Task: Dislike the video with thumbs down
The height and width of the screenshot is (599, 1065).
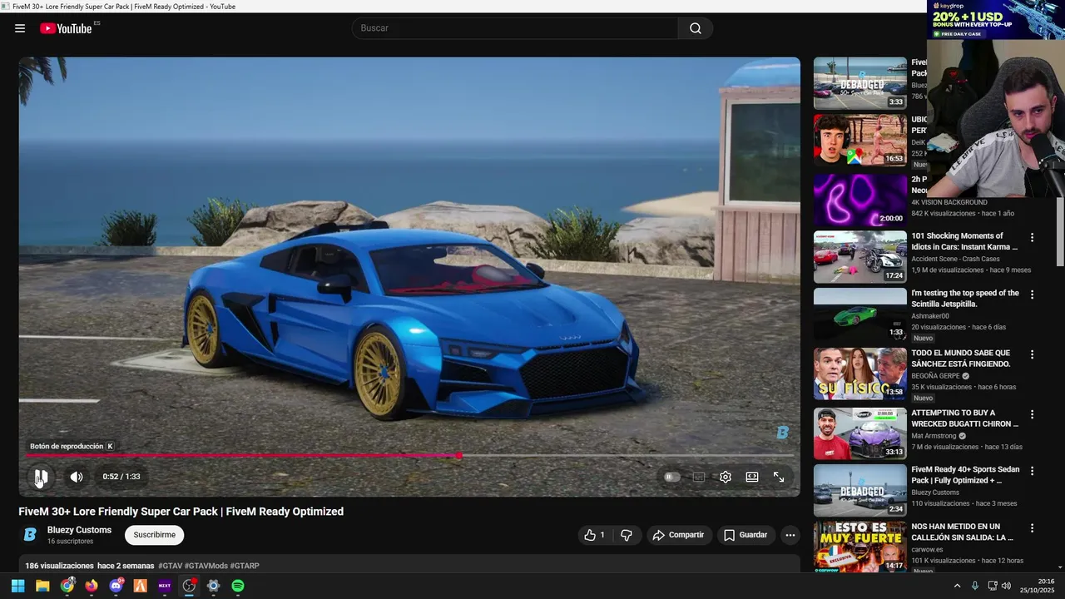Action: 627,535
